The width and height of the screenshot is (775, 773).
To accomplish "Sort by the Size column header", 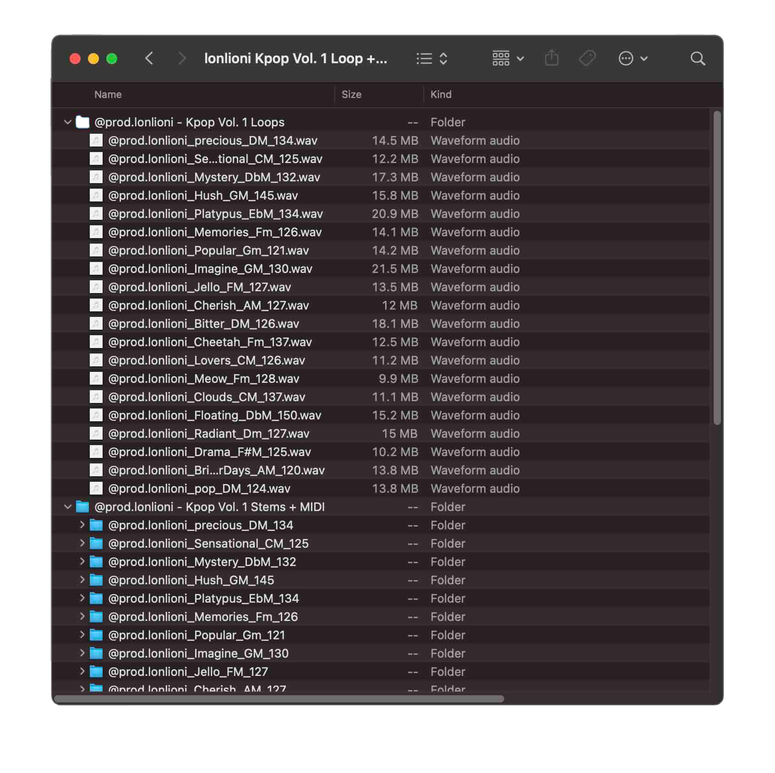I will 351,94.
